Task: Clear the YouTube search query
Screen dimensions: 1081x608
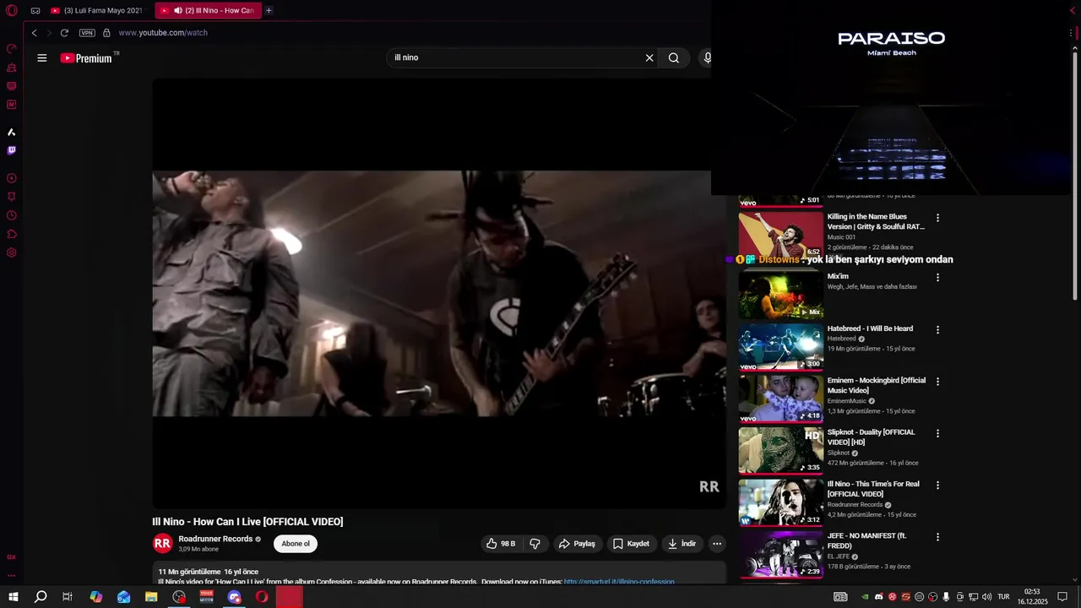Action: click(649, 58)
